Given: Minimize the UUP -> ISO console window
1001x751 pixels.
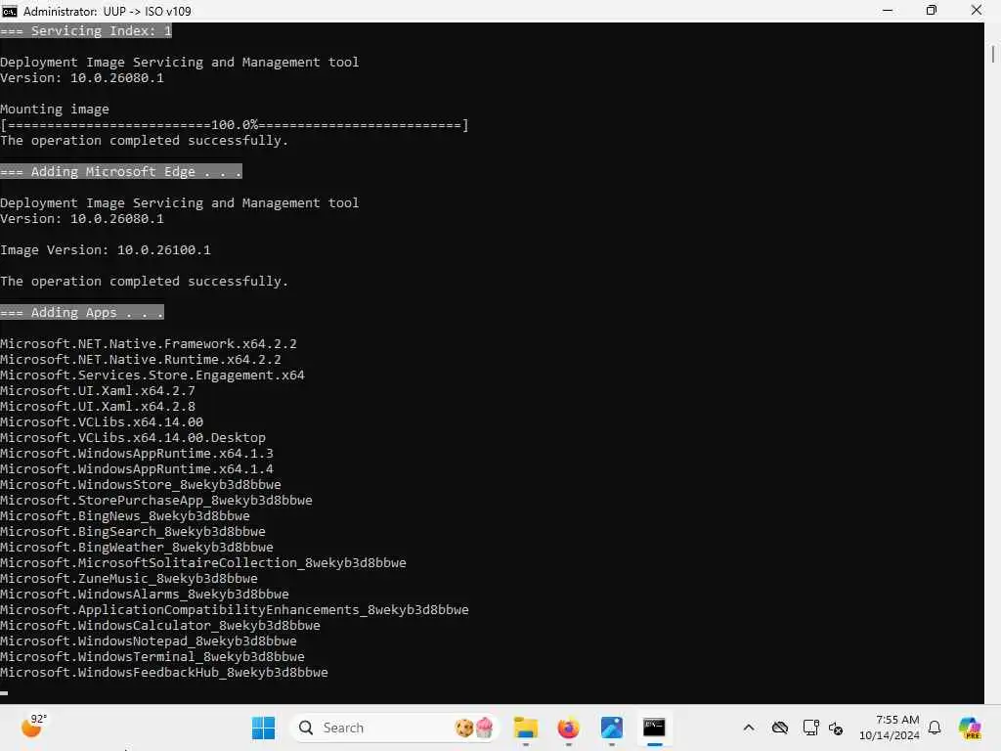Looking at the screenshot, I should pos(888,11).
